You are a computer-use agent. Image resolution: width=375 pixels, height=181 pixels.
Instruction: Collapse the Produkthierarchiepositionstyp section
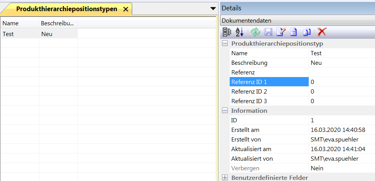click(x=225, y=44)
